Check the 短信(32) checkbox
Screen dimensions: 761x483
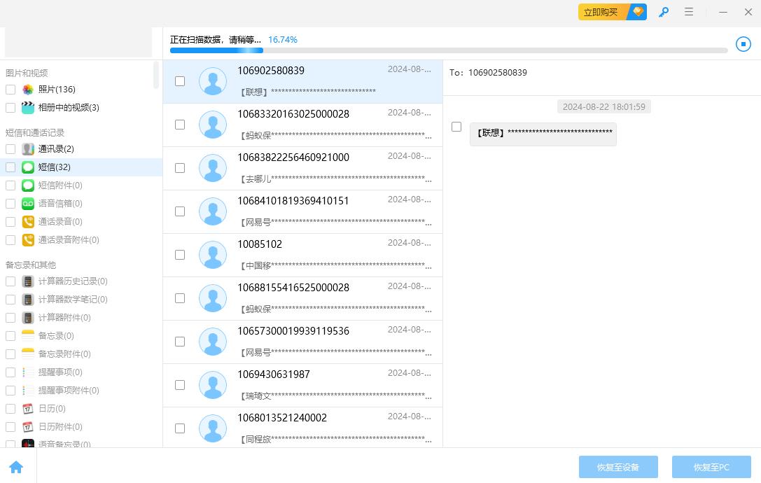[11, 167]
